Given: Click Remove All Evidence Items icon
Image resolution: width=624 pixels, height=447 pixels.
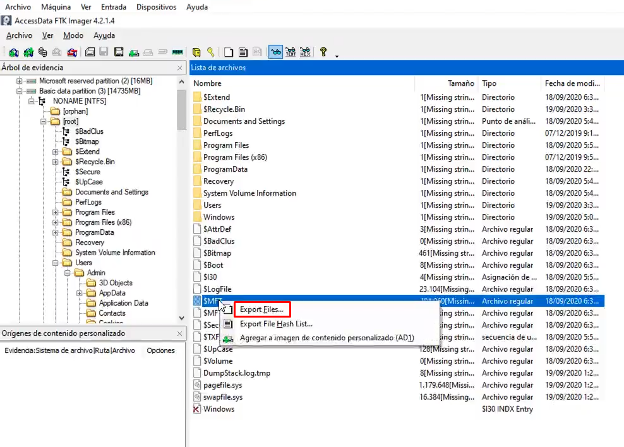Looking at the screenshot, I should [72, 52].
